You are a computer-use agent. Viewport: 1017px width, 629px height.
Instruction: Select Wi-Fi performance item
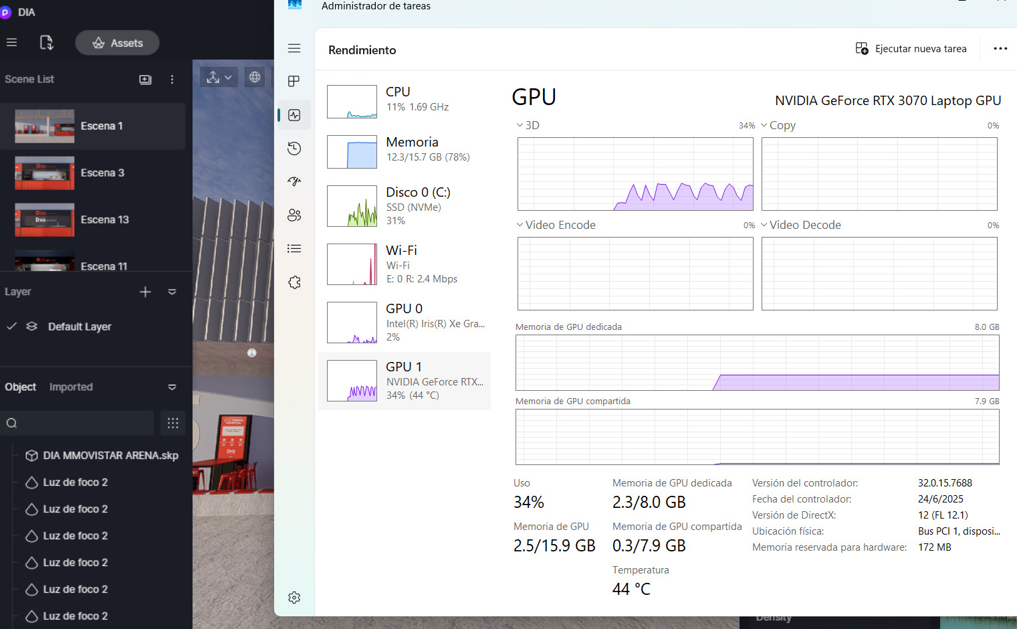(x=405, y=264)
